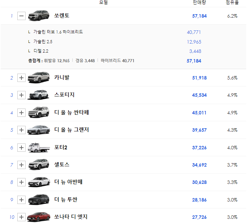Click 투싼 sales figure 28,186

(199, 200)
